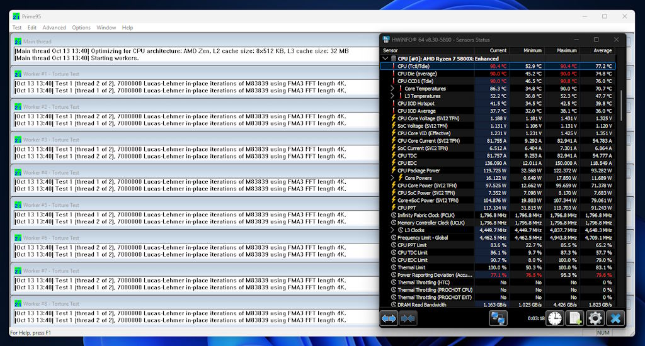This screenshot has height=346, width=645.
Task: Click the shrink columns inward-arrows icon
Action: pyautogui.click(x=408, y=318)
